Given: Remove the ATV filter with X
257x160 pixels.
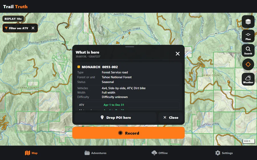Looking at the screenshot, I should [x=33, y=28].
